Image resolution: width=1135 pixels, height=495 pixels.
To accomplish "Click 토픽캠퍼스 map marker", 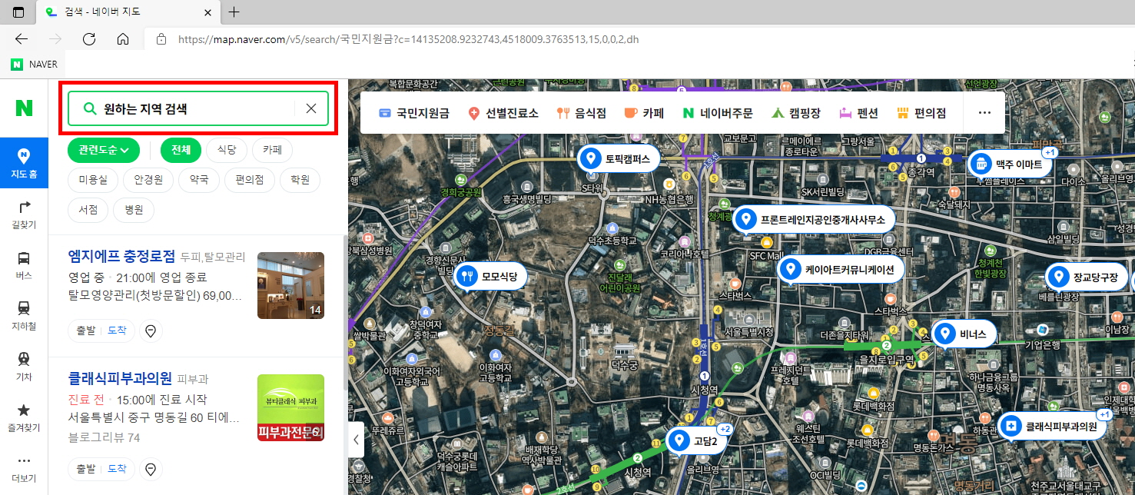I will [x=619, y=159].
